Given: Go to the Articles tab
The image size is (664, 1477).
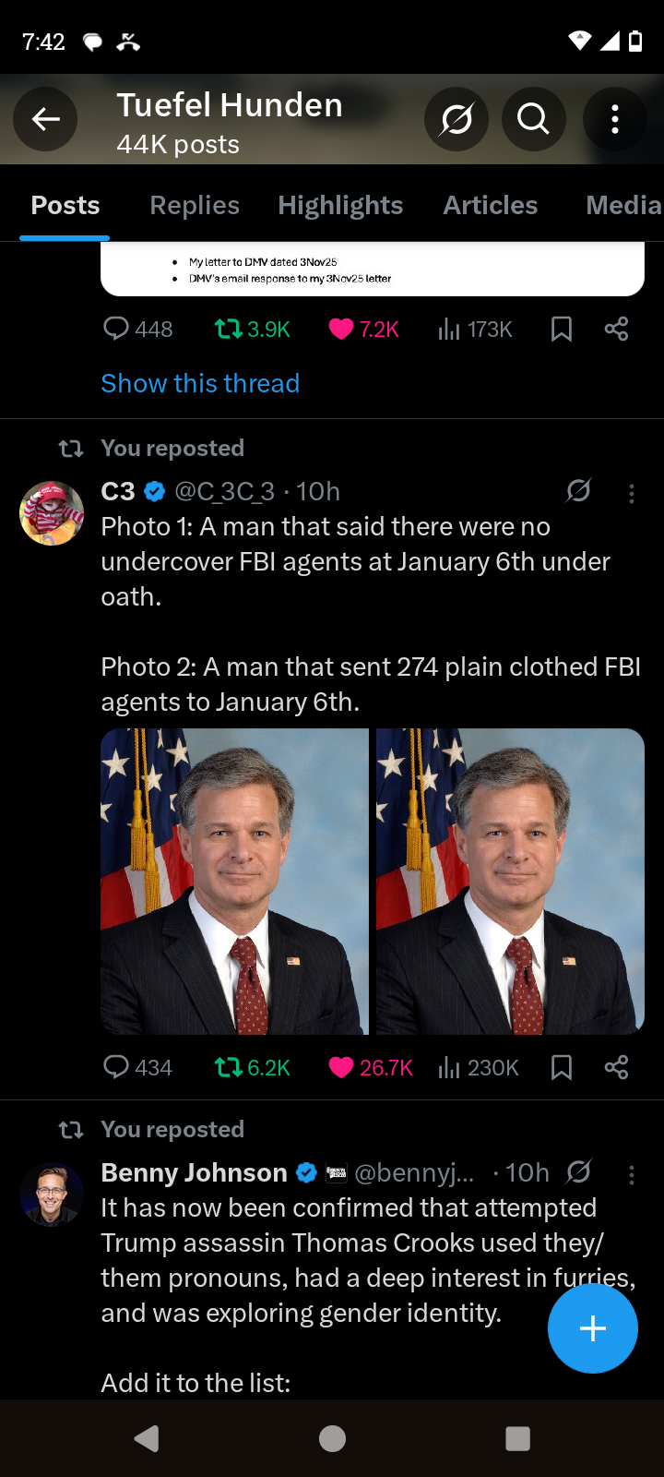Looking at the screenshot, I should [x=490, y=205].
